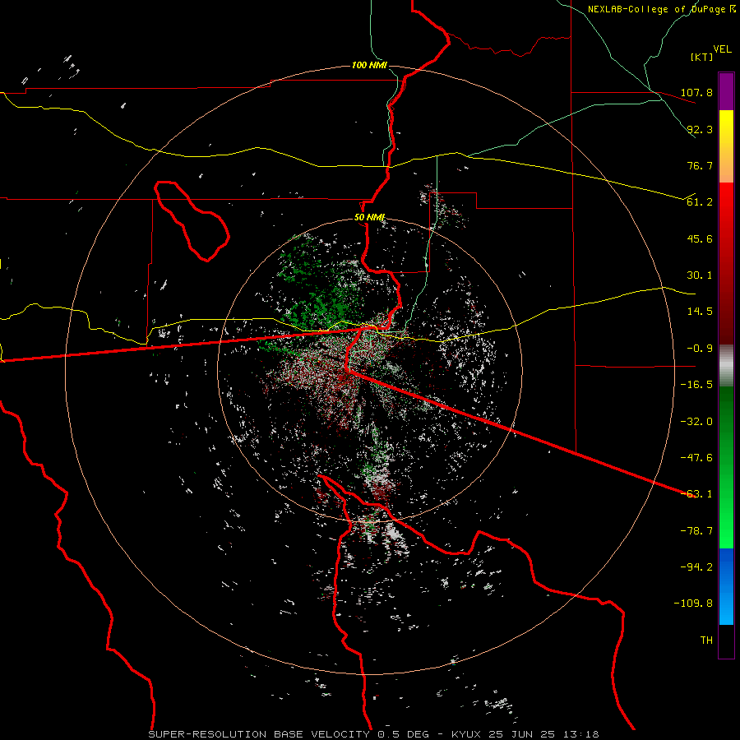Image resolution: width=740 pixels, height=740 pixels.
Task: Select the 92.3 velocity scale value
Action: tap(700, 129)
